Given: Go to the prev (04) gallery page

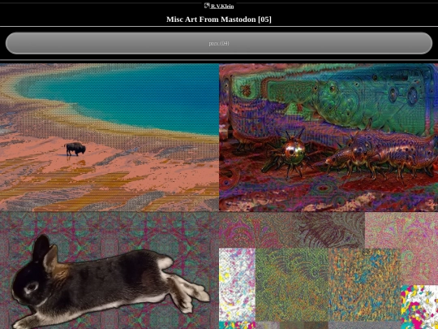Looking at the screenshot, I should 219,43.
